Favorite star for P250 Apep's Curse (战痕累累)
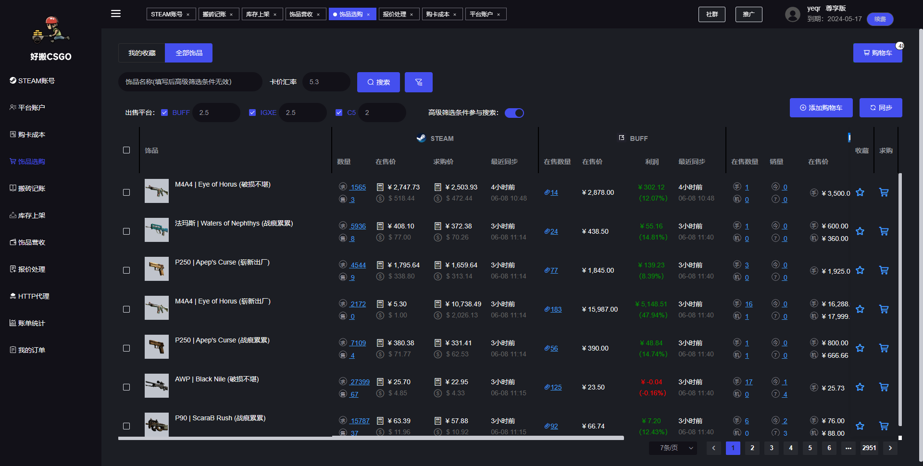This screenshot has height=466, width=923. tap(860, 348)
